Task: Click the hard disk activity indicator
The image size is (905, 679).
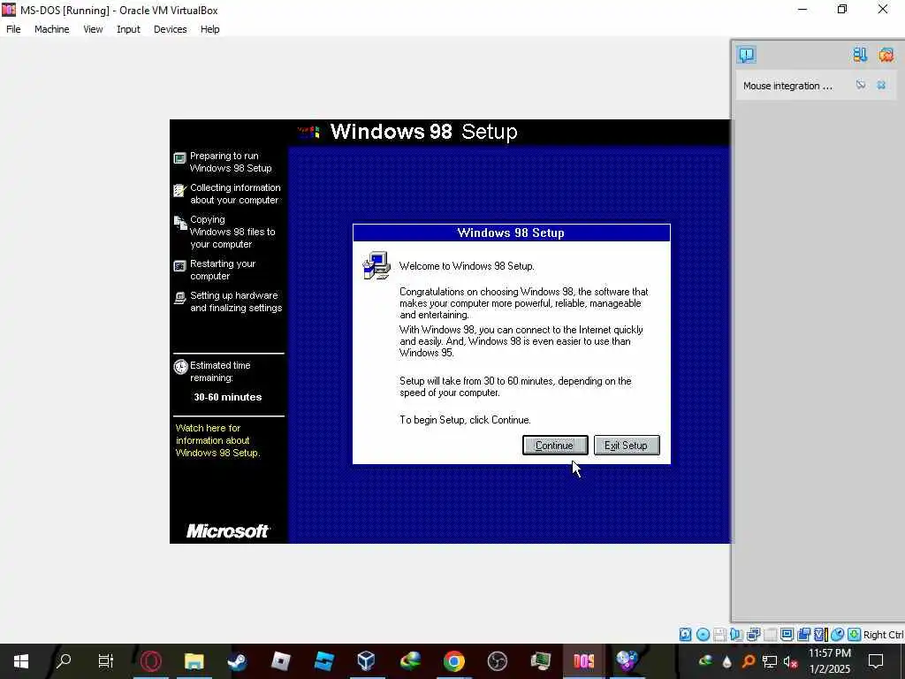Action: point(685,635)
